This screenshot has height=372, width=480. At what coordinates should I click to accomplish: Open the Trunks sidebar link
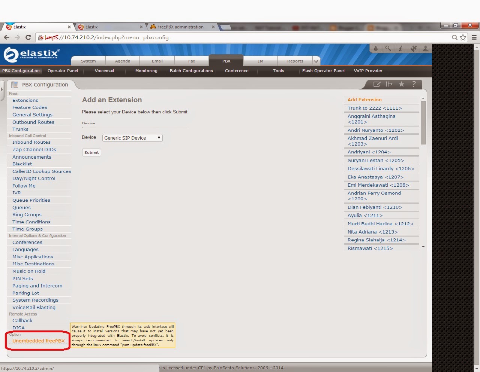pos(20,129)
